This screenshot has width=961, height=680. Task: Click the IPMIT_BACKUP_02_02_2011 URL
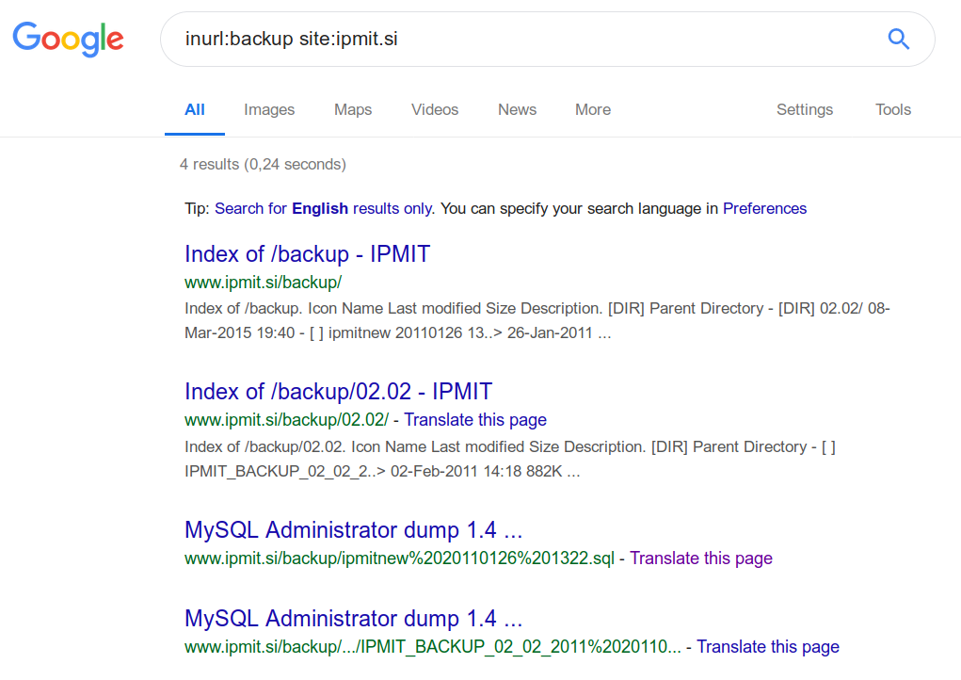[x=433, y=647]
